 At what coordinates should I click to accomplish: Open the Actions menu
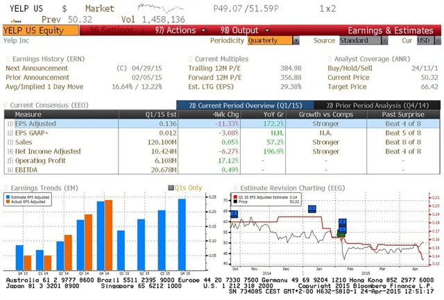[176, 31]
